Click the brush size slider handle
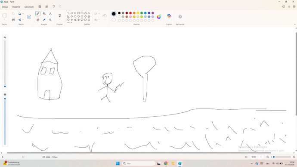 [5, 87]
